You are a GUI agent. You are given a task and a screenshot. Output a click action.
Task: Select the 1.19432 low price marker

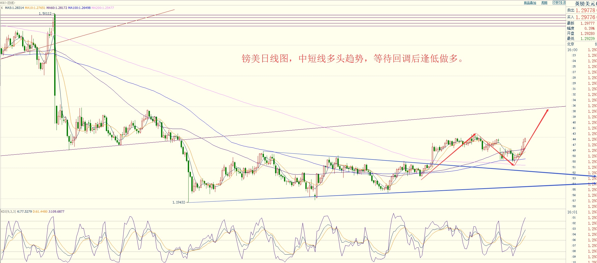[x=179, y=202]
